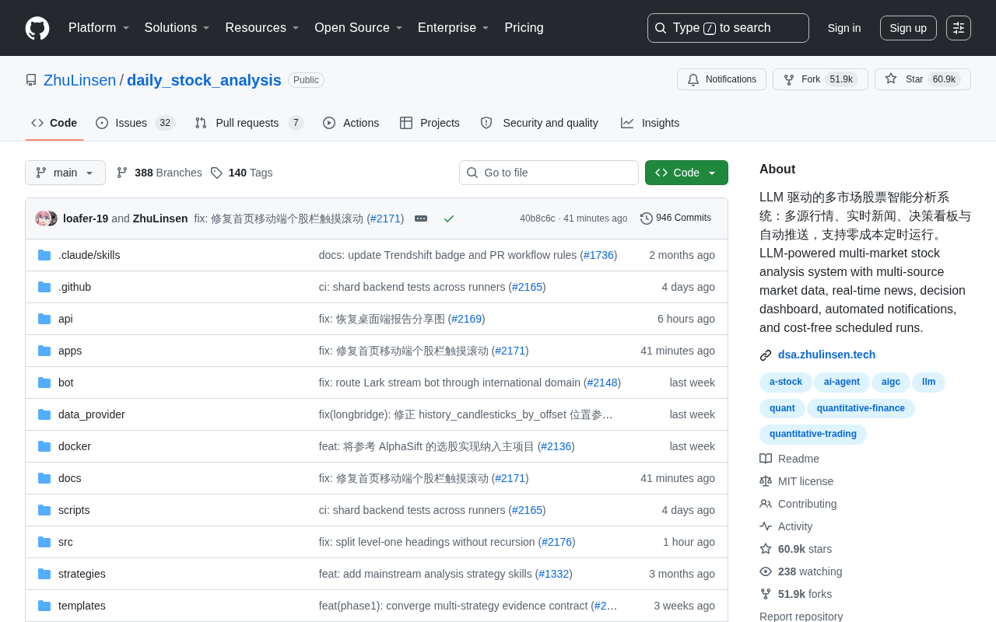Switch to the Issues tab

coord(135,123)
